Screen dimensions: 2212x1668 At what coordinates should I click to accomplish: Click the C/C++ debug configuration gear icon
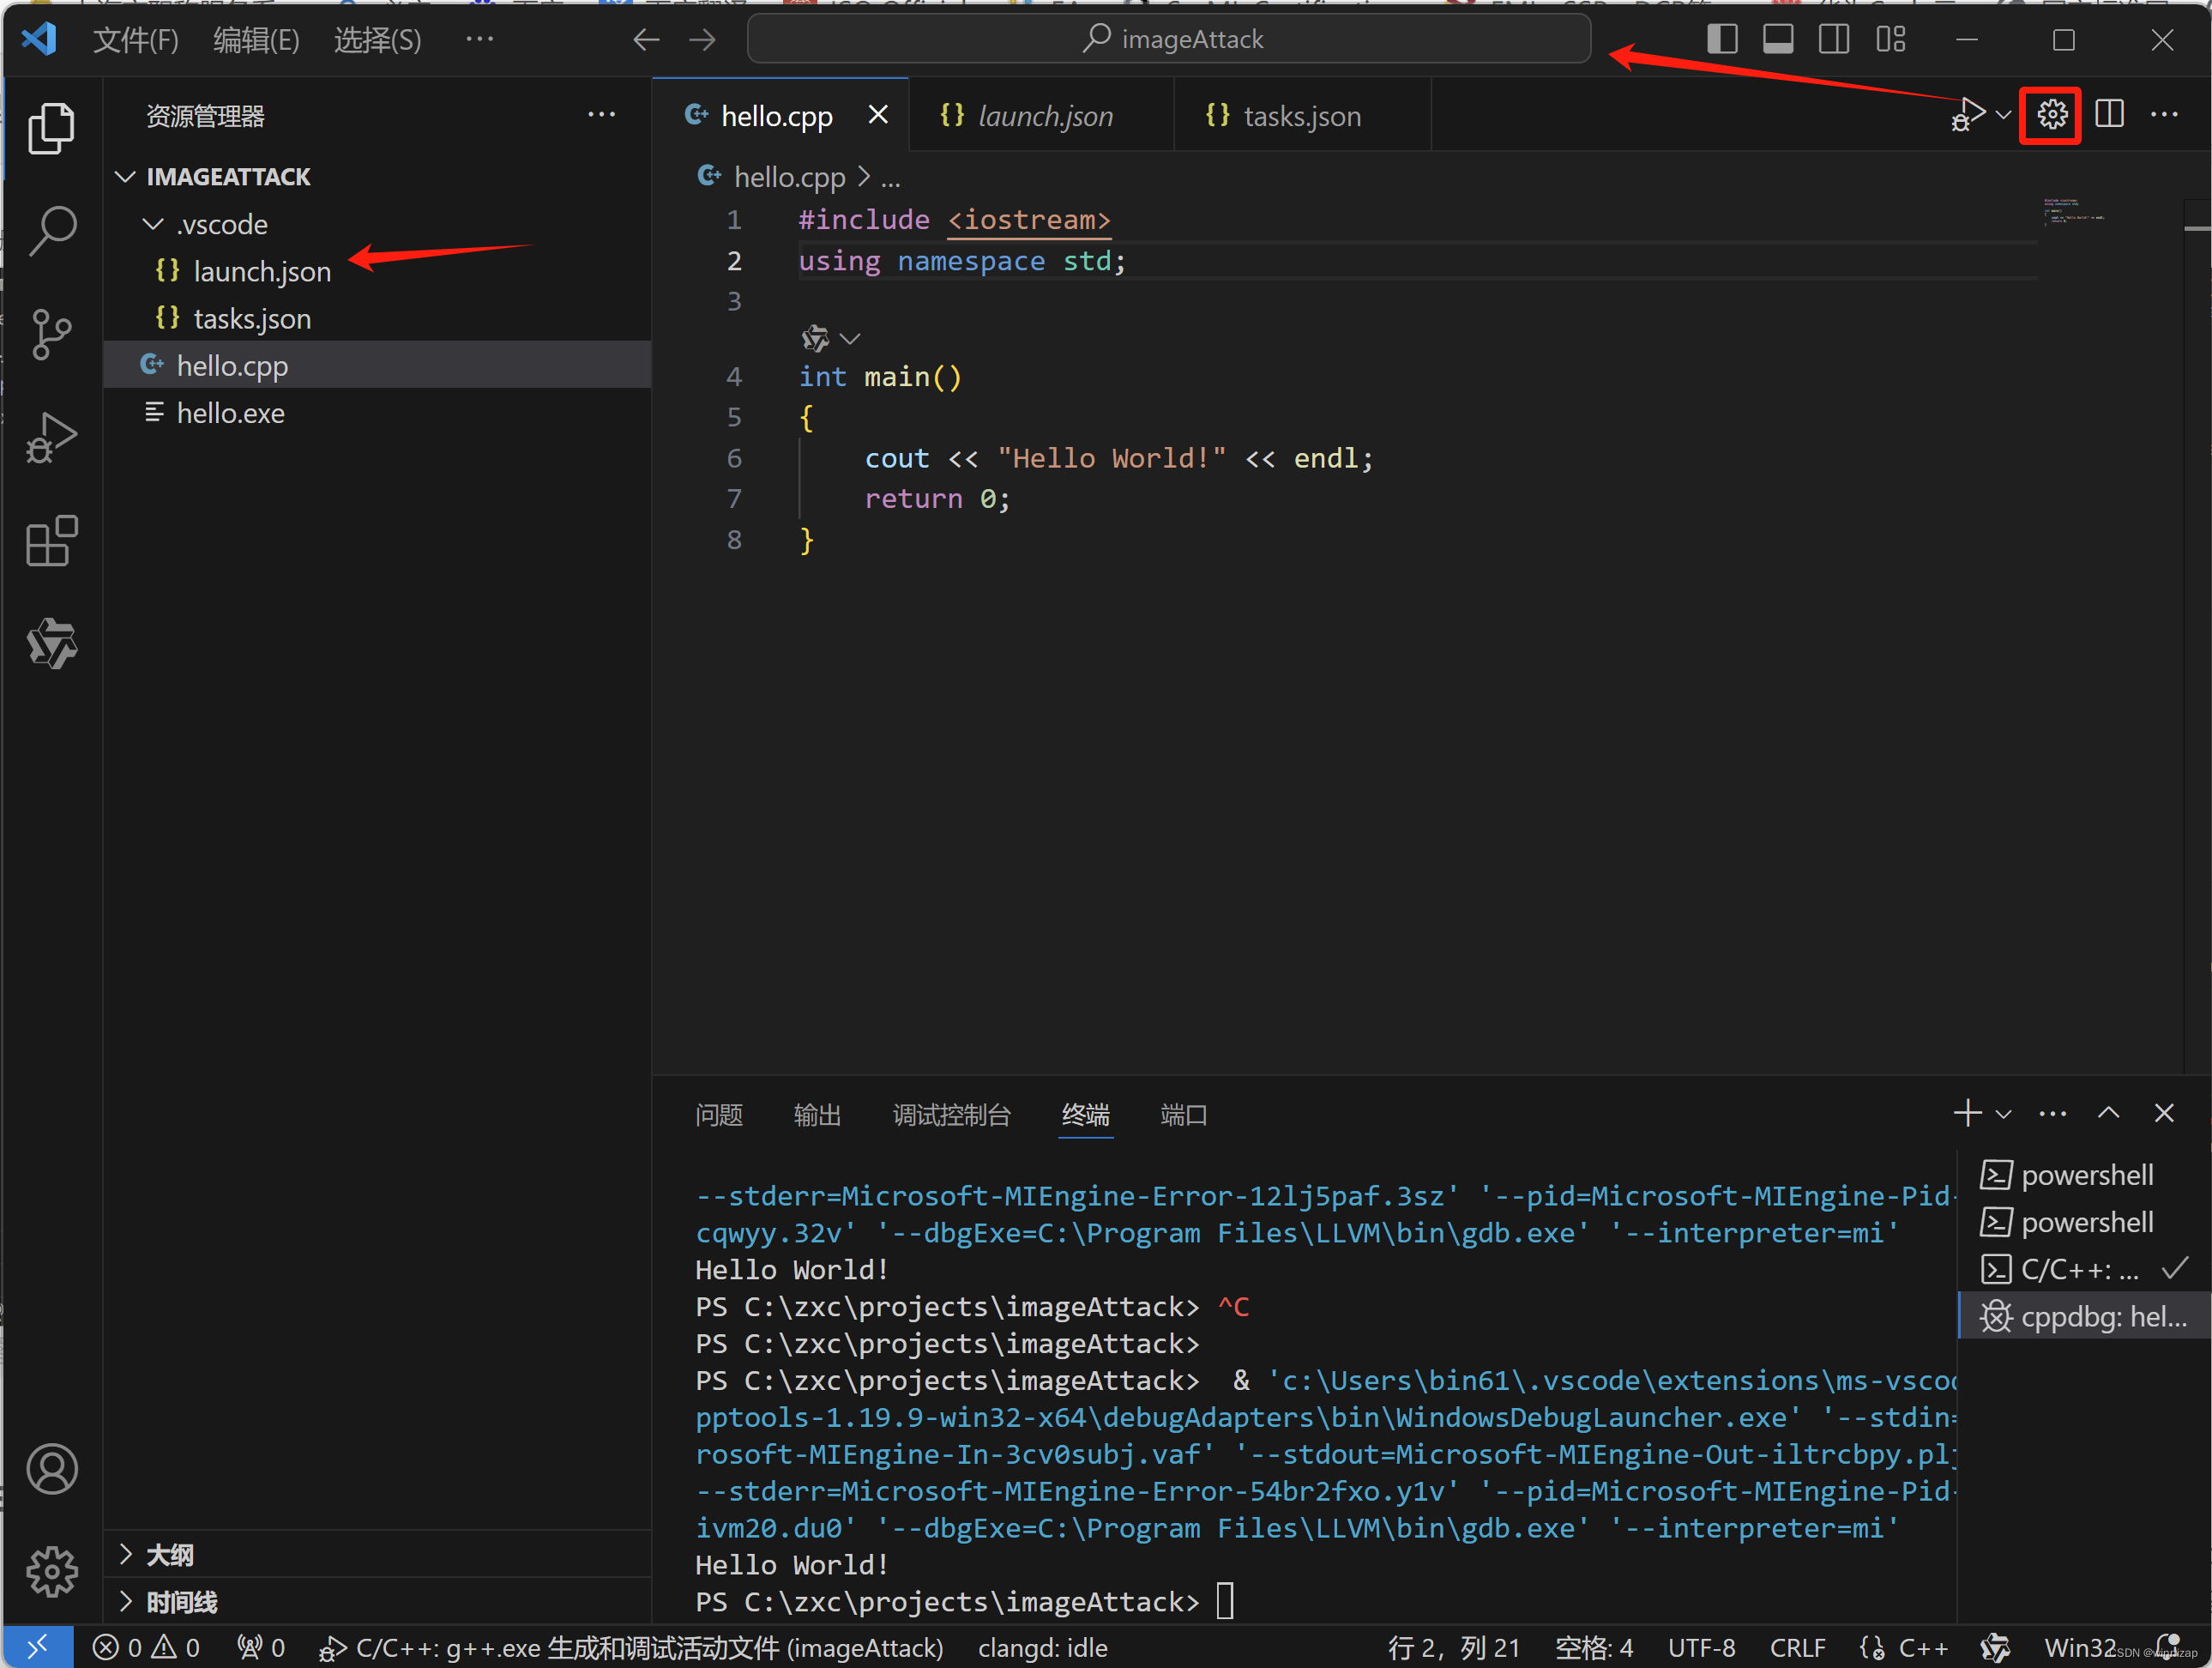(x=2051, y=114)
